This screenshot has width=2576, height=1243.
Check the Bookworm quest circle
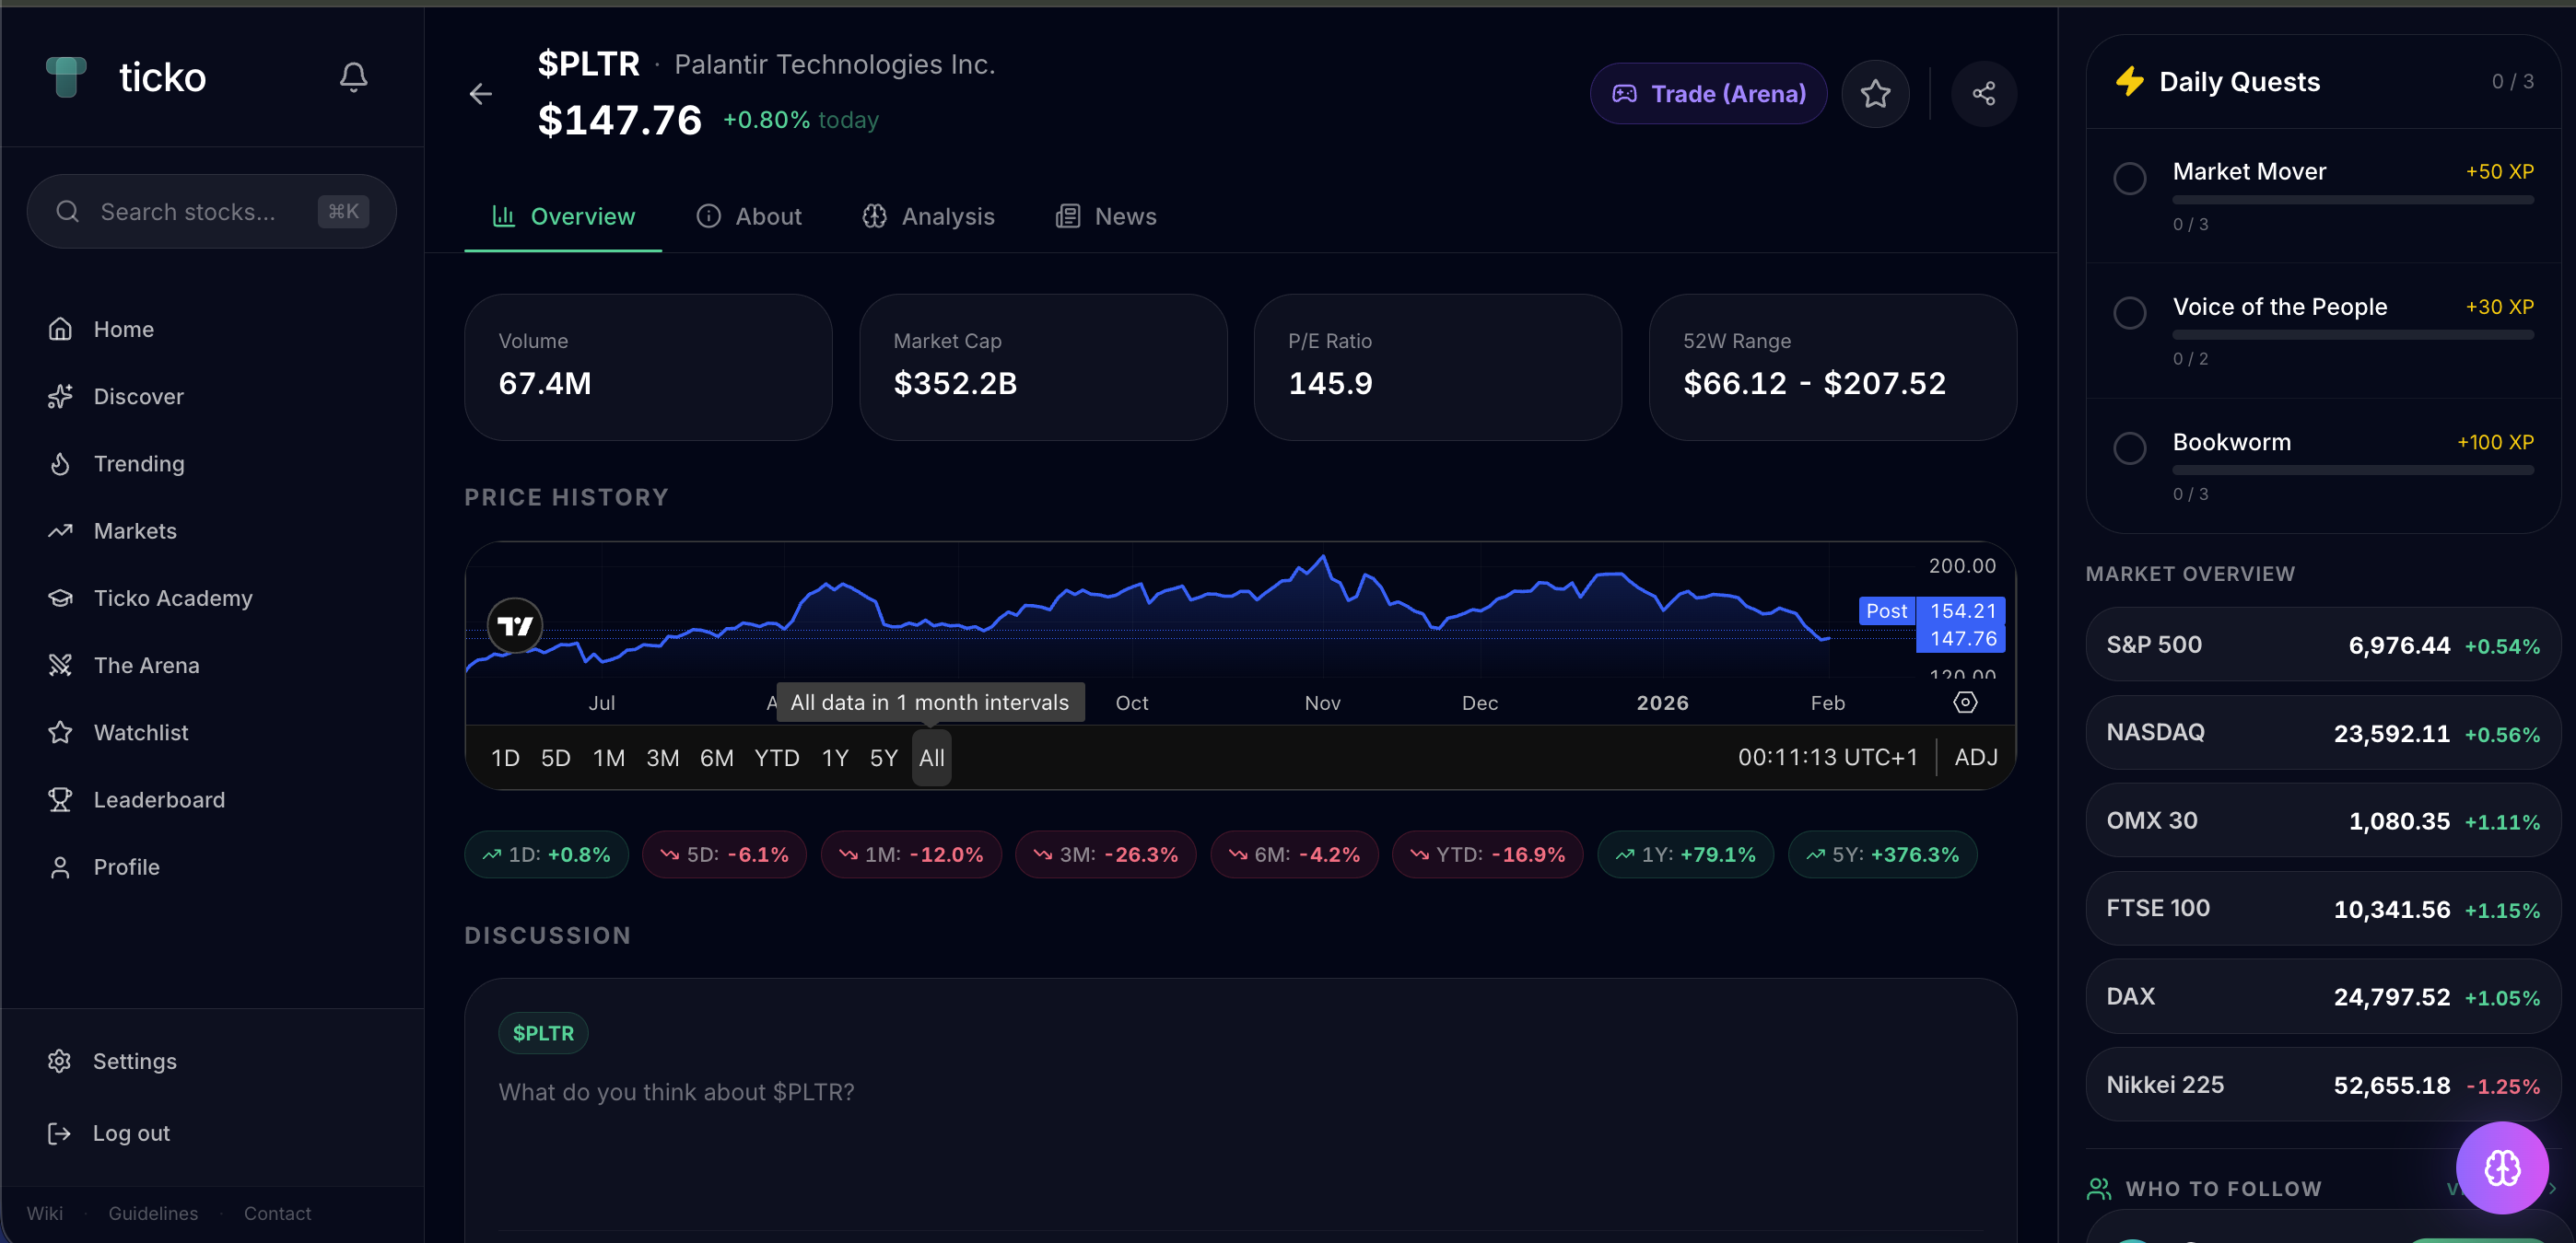coord(2130,447)
